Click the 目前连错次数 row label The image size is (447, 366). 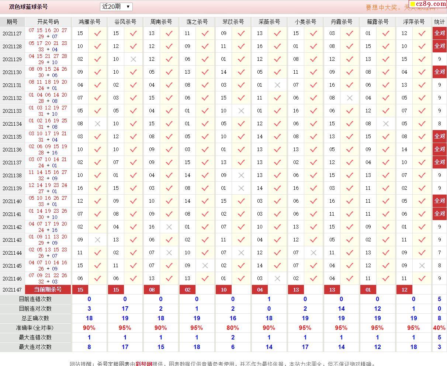click(35, 299)
